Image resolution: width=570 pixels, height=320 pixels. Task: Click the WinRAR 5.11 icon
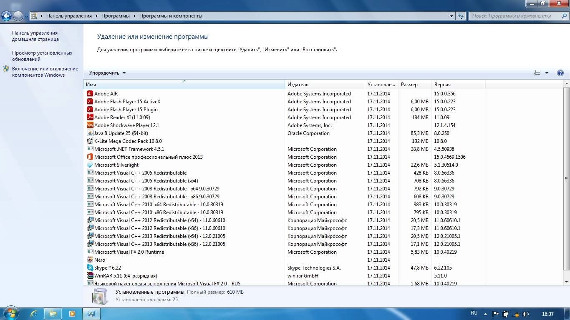click(x=90, y=276)
